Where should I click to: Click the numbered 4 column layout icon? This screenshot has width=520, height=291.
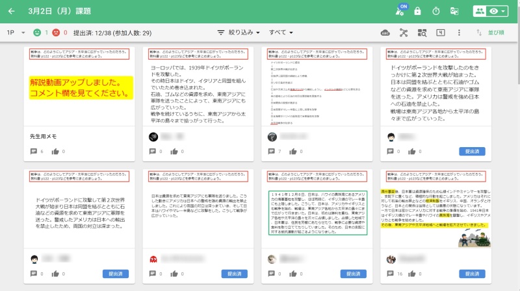click(441, 32)
